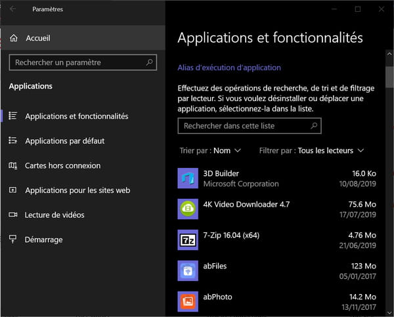Click magnifier icon in Rechercher dans cette liste box
Viewport: 394px width, 317px height.
(314, 125)
